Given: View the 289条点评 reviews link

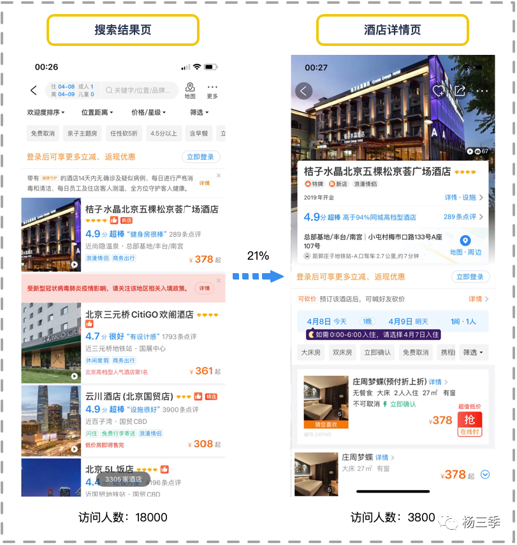Looking at the screenshot, I should [x=463, y=217].
